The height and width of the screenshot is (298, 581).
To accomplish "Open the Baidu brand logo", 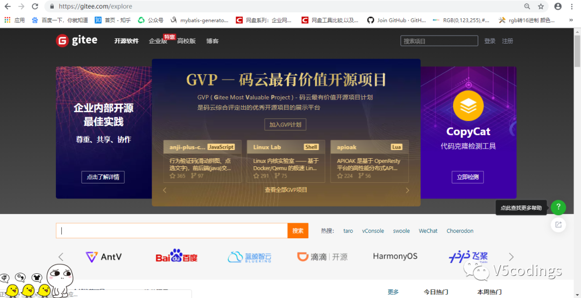I will [176, 257].
